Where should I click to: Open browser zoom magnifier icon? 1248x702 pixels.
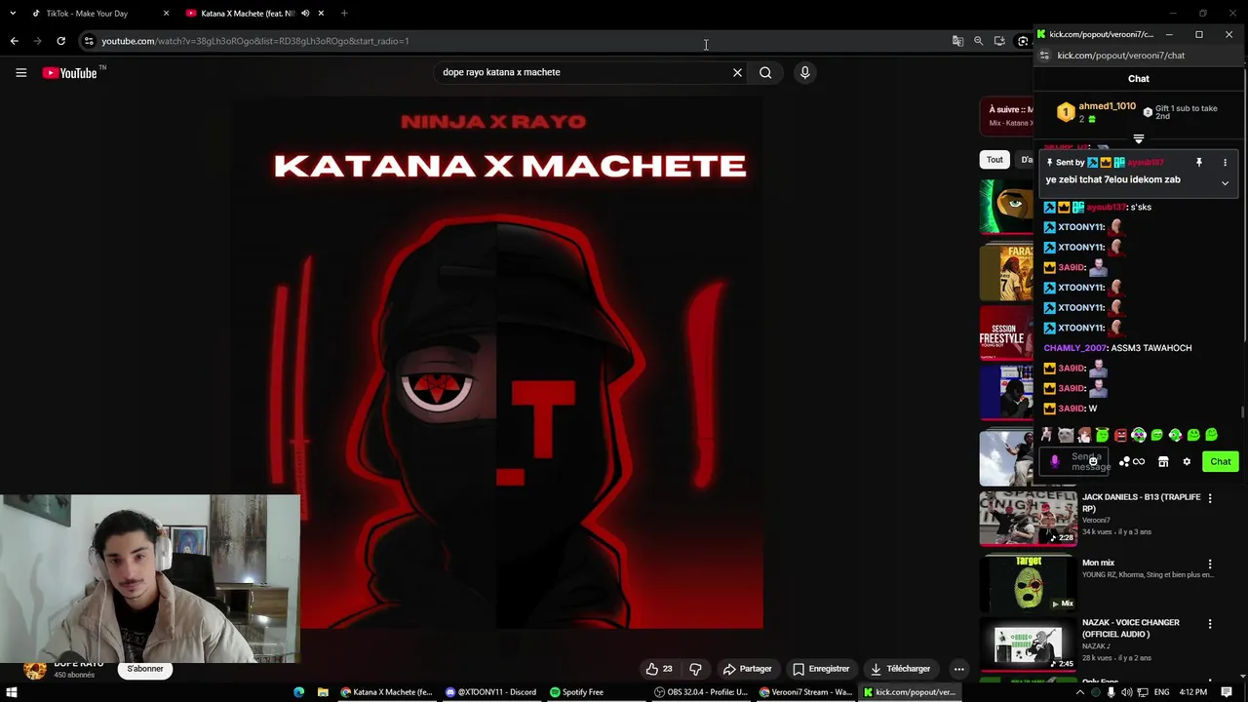tap(978, 41)
